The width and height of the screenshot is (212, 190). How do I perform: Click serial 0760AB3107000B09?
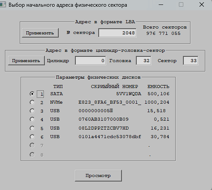coord(104,119)
